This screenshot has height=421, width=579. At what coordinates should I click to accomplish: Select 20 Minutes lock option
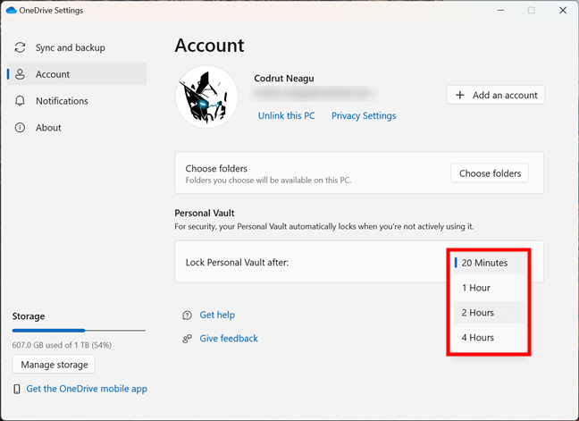490,263
